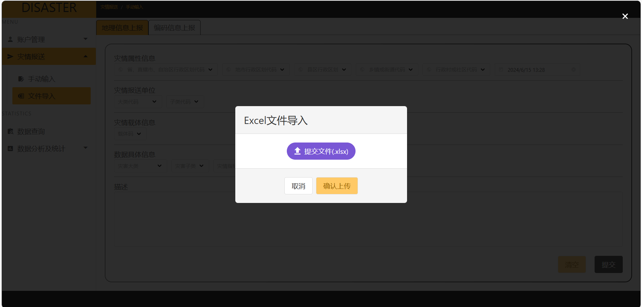
Task: Click the 清空 clear button
Action: click(x=572, y=264)
